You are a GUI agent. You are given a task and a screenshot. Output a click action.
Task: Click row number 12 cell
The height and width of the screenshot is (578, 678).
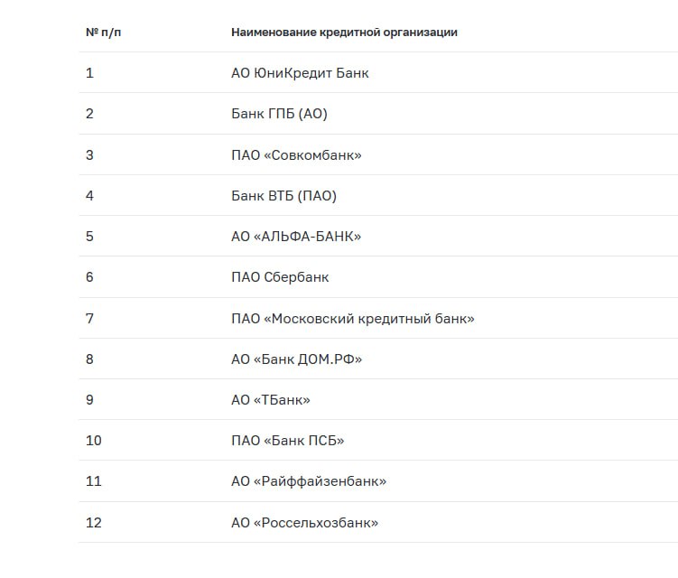pyautogui.click(x=93, y=523)
